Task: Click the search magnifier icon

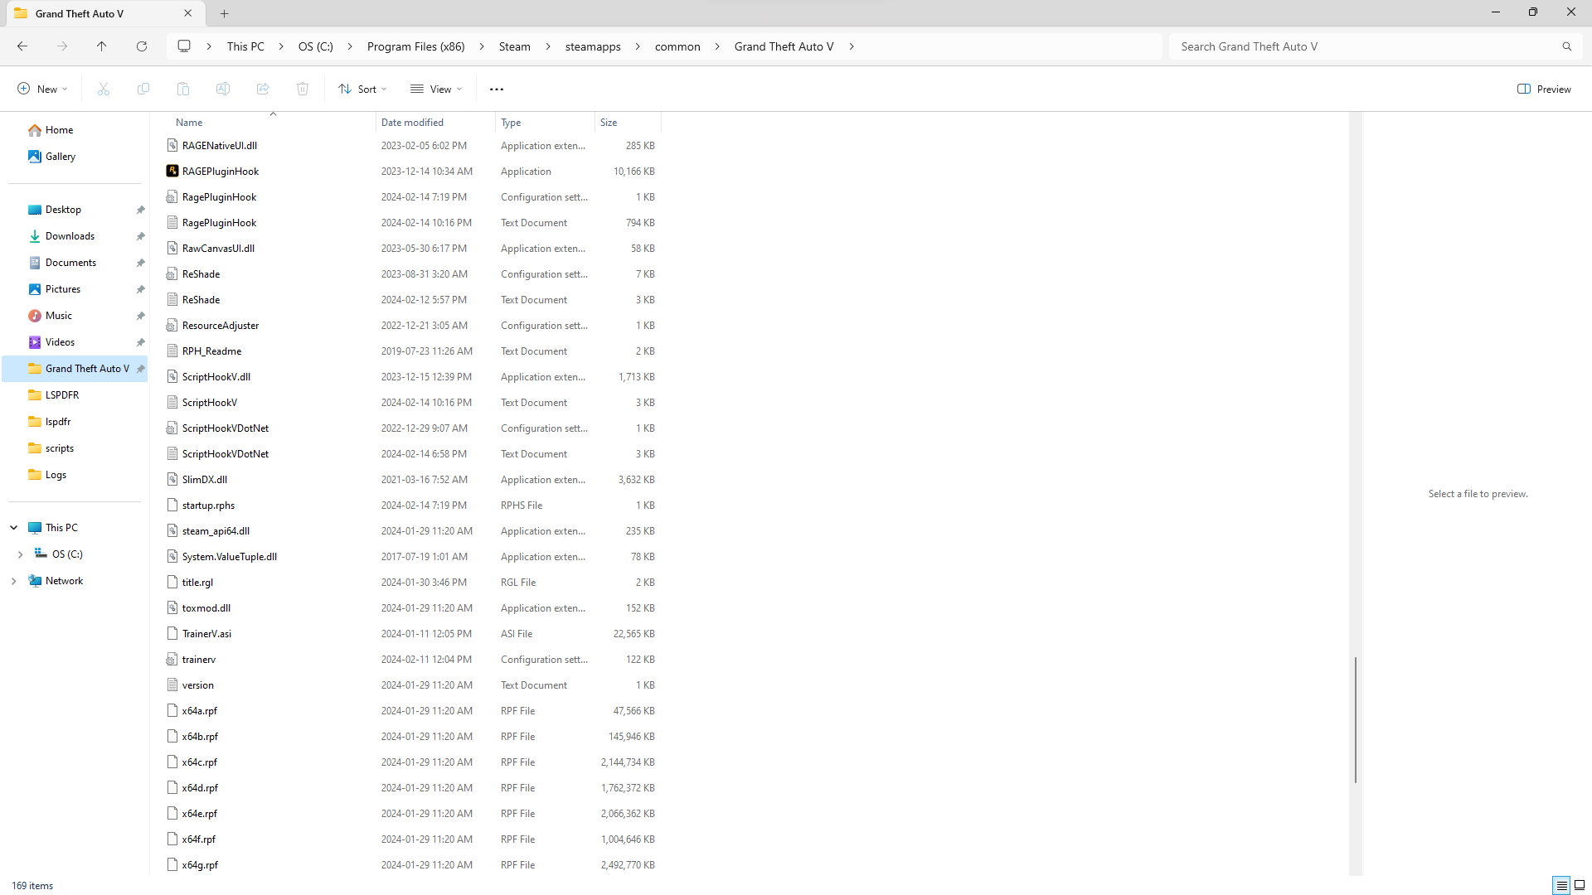Action: (1566, 46)
